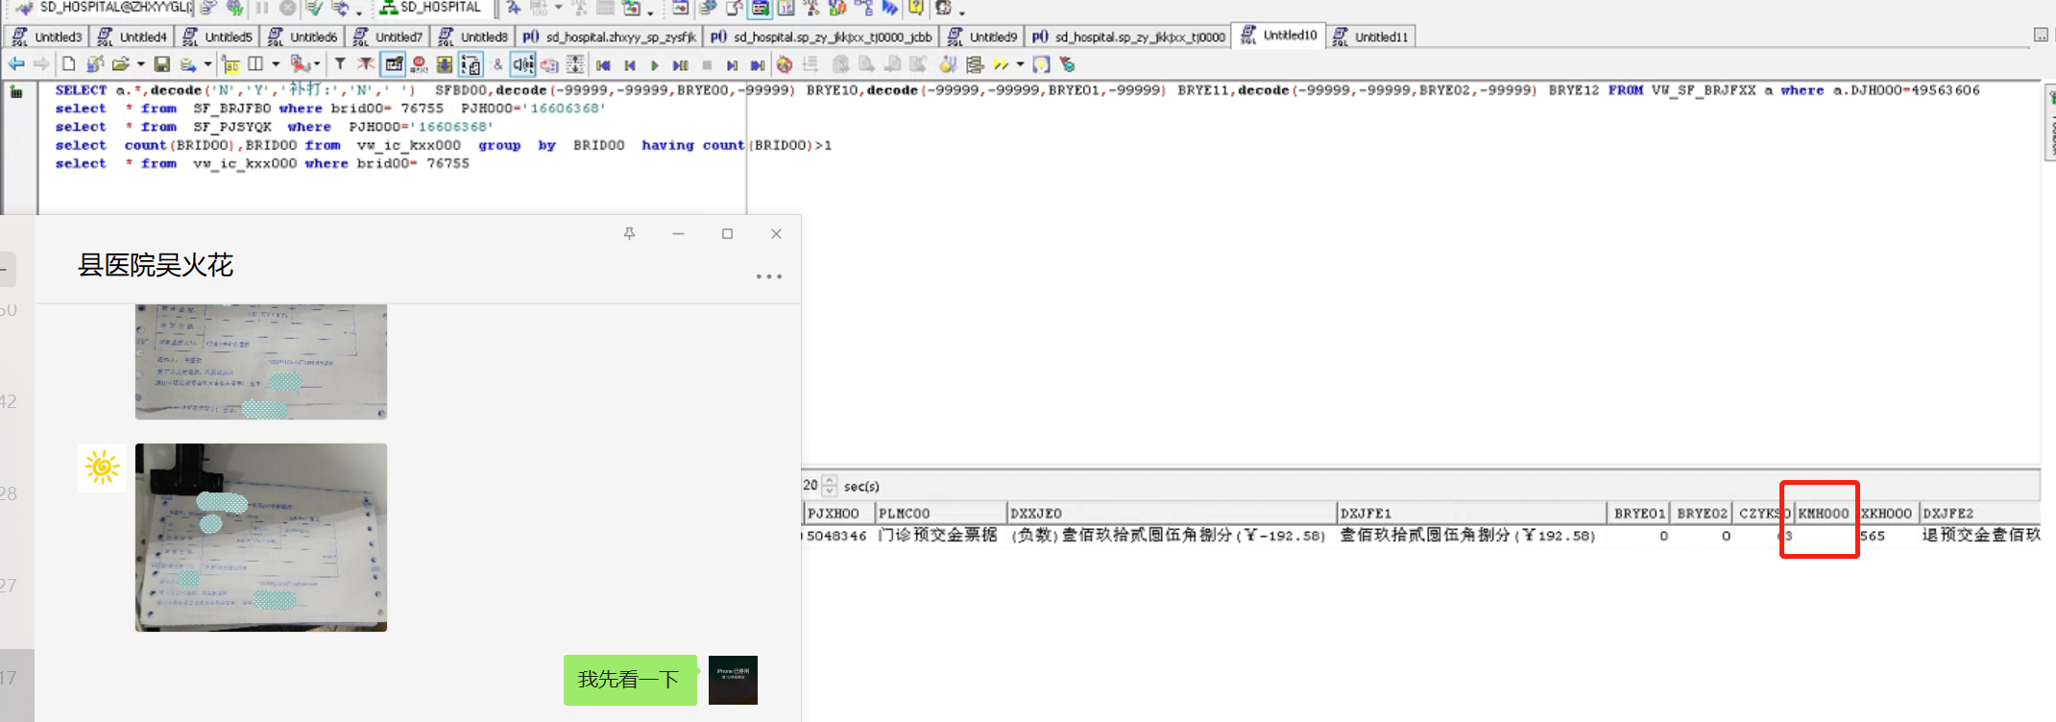2056x722 pixels.
Task: Click the BRYE01 column header
Action: click(x=1639, y=514)
